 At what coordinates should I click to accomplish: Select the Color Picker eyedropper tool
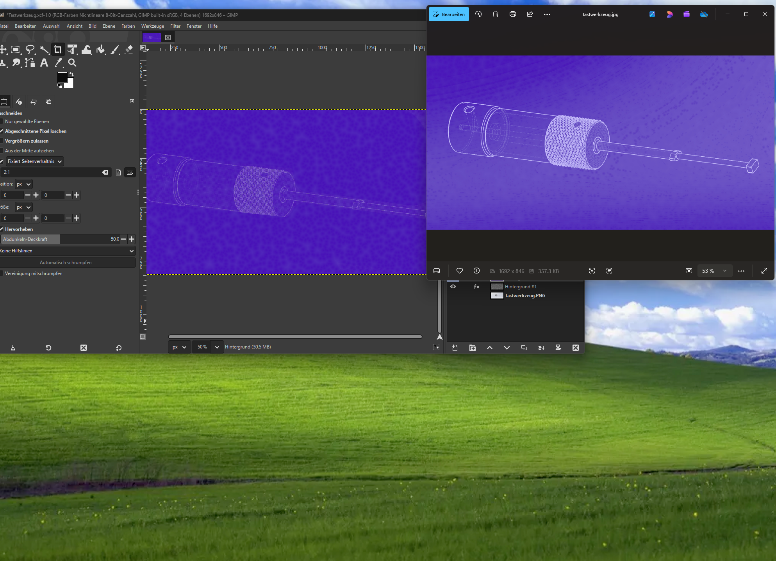[58, 63]
